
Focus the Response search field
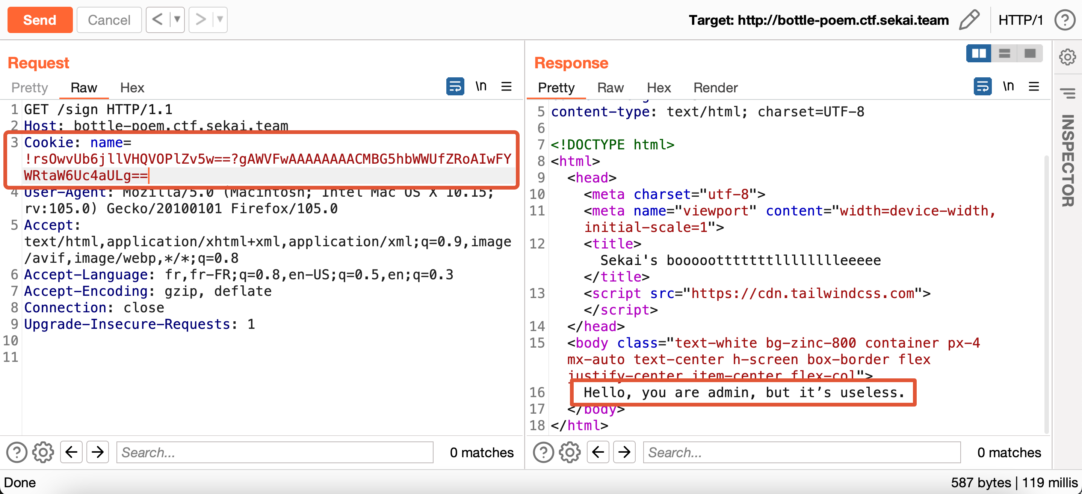coord(802,452)
